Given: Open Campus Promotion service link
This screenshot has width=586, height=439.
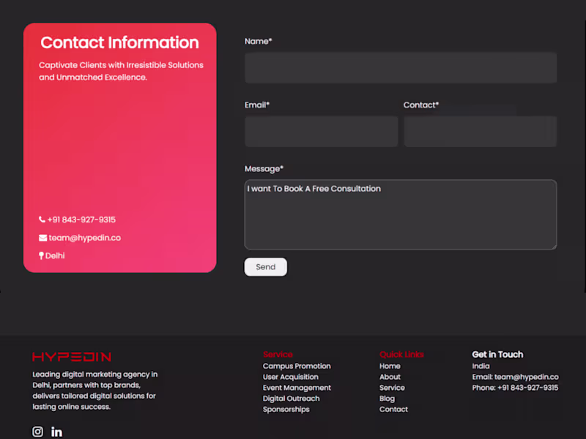Looking at the screenshot, I should point(297,367).
